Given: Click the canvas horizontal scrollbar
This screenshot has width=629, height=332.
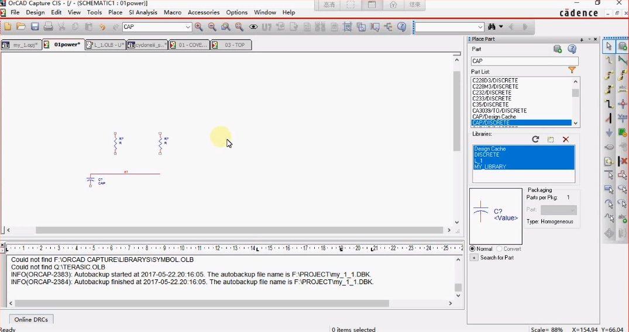Looking at the screenshot, I should [x=239, y=230].
